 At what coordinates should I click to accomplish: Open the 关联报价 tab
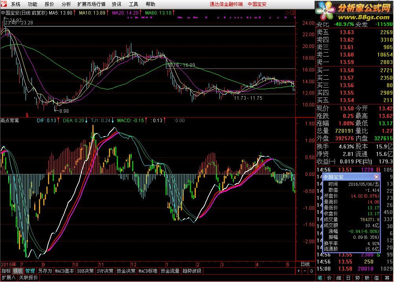pyautogui.click(x=28, y=278)
